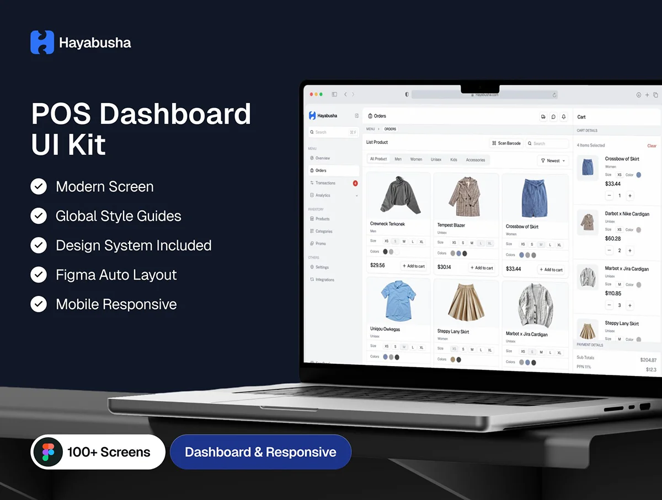This screenshot has width=662, height=500.
Task: Select size XL for Tempest Blazer
Action: tap(490, 243)
